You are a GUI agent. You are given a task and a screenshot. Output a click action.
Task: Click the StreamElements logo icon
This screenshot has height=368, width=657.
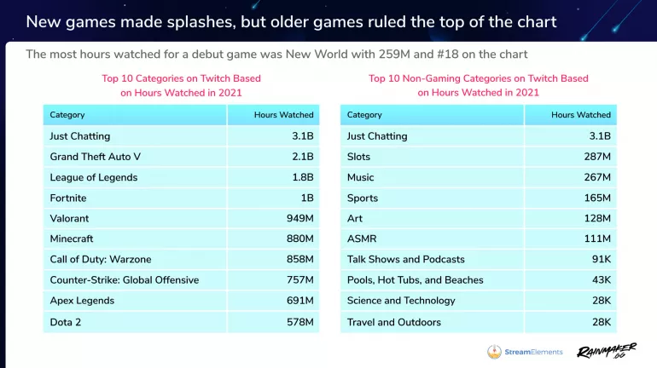point(494,352)
